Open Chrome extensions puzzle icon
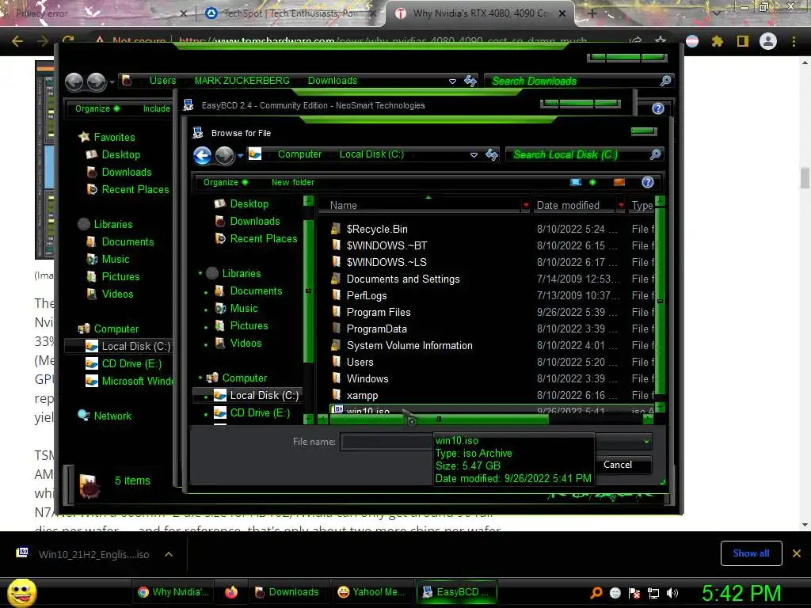The image size is (811, 608). [x=718, y=41]
